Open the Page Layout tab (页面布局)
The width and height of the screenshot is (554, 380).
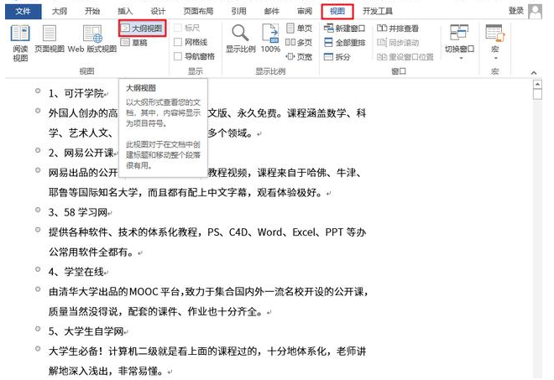point(198,11)
